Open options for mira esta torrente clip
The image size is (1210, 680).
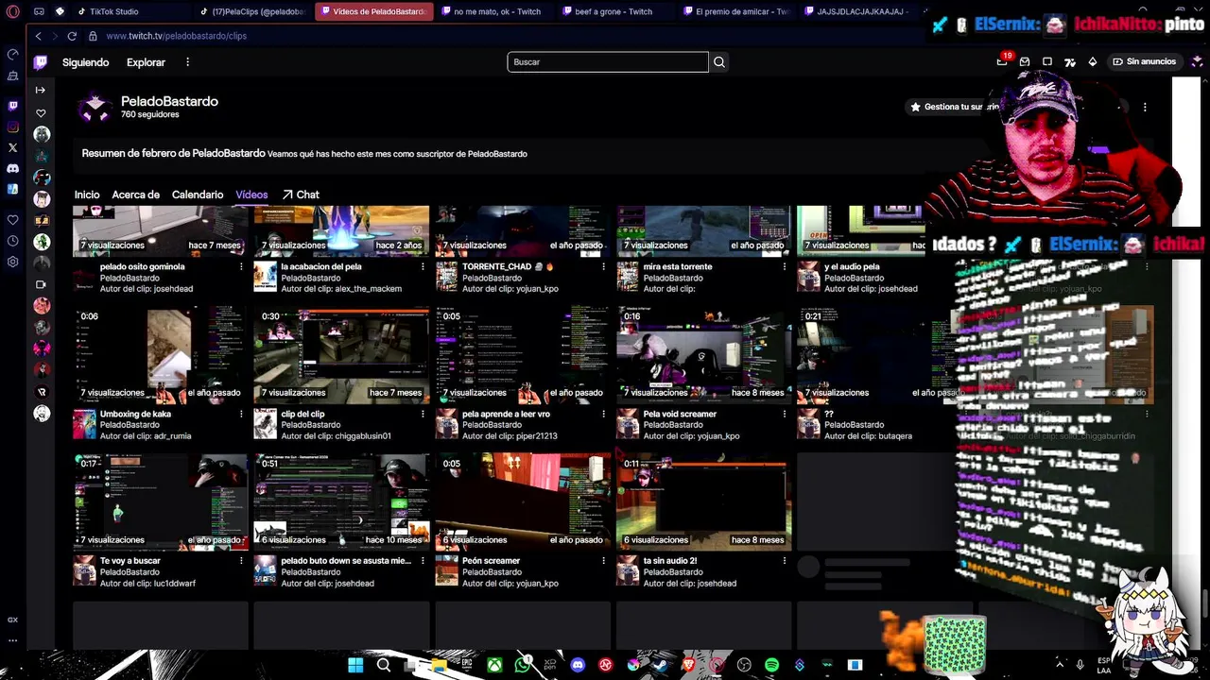pyautogui.click(x=784, y=267)
